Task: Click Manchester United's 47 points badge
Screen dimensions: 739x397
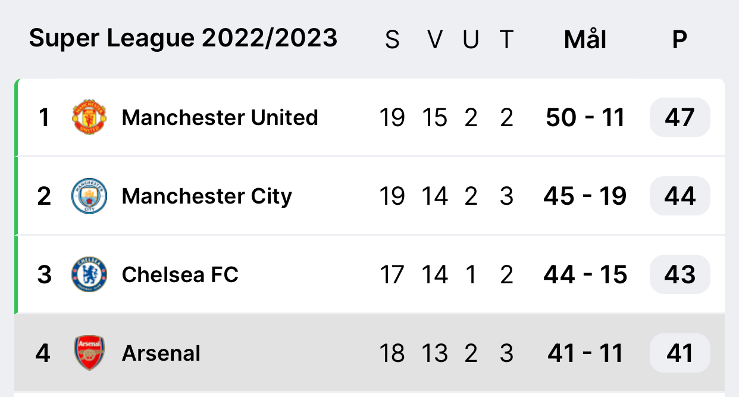Action: (x=679, y=117)
